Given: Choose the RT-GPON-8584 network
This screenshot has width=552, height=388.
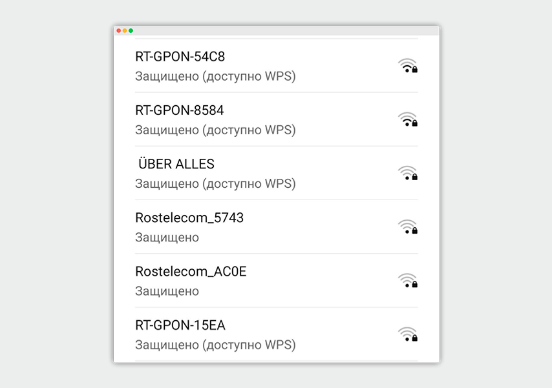Looking at the screenshot, I should 180,110.
